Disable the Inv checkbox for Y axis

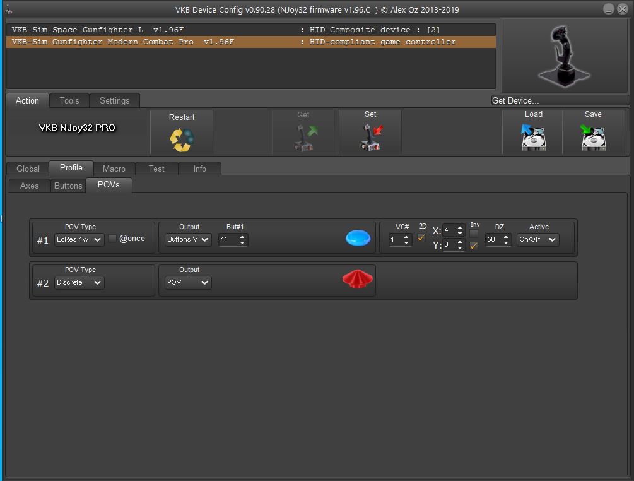pos(474,246)
